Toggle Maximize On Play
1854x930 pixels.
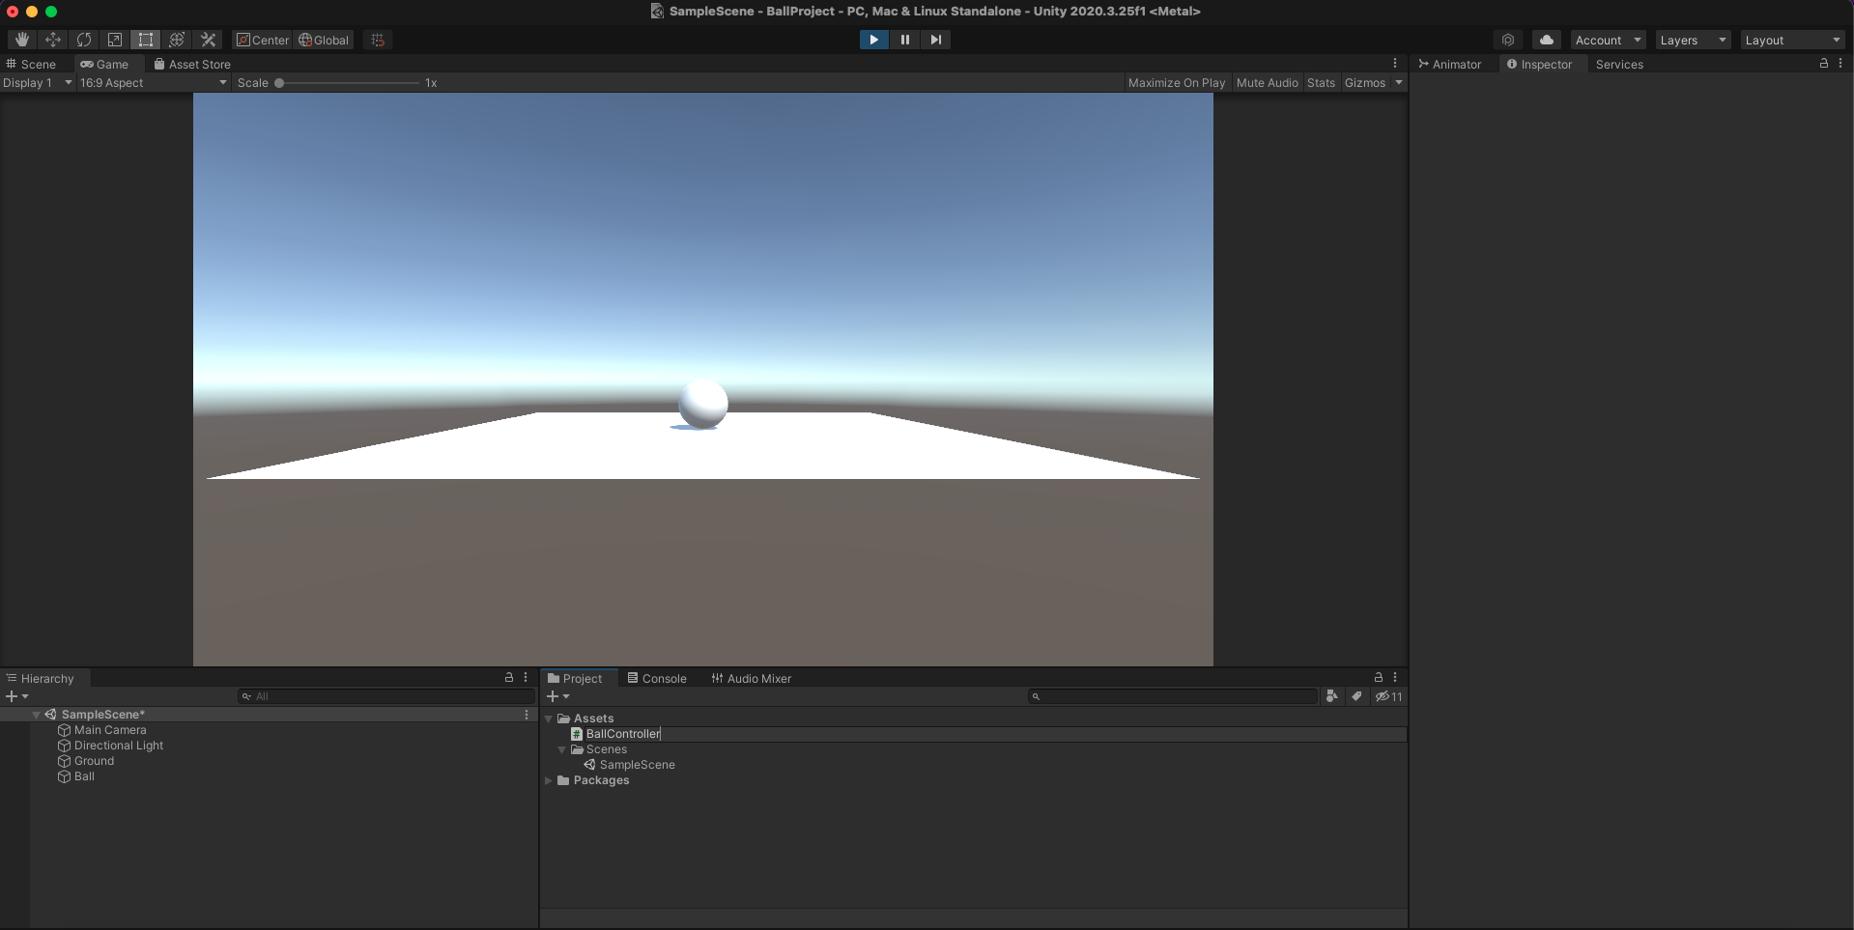pyautogui.click(x=1177, y=83)
